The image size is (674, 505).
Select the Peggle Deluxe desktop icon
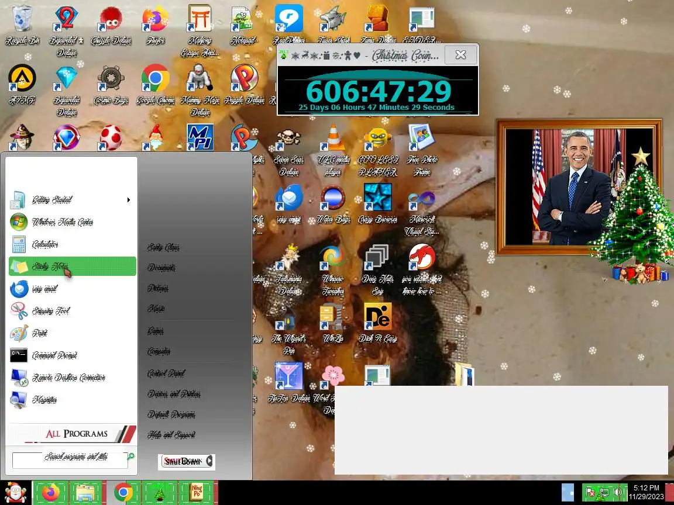coord(244,85)
